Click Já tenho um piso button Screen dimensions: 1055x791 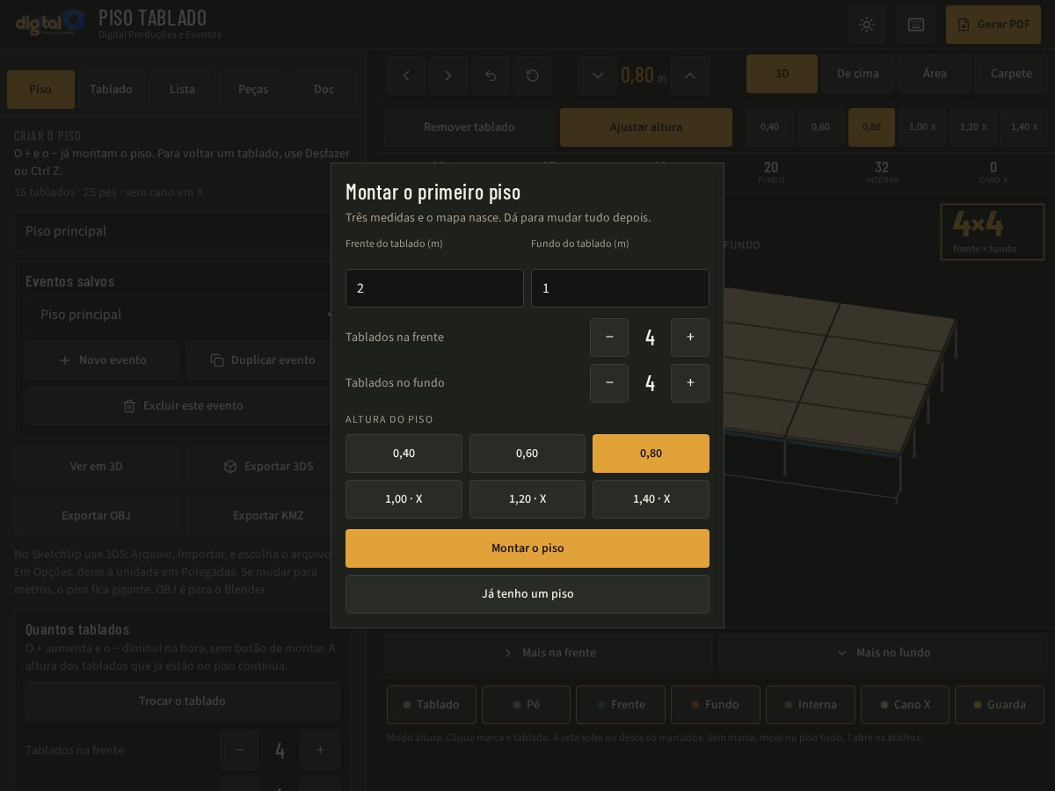pyautogui.click(x=527, y=594)
